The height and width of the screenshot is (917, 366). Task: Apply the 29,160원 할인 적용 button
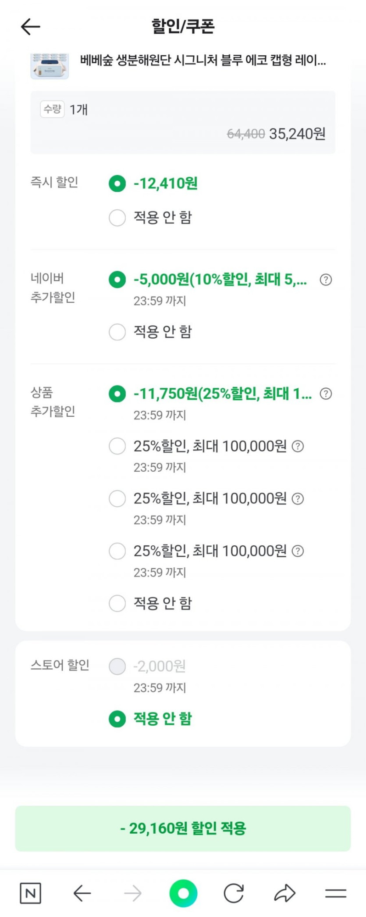click(183, 828)
